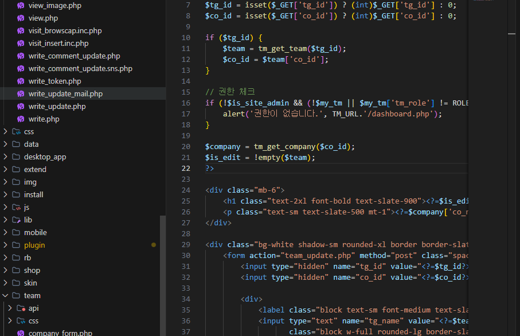The image size is (520, 336).
Task: Expand the skin folder arrow
Action: click(6, 283)
